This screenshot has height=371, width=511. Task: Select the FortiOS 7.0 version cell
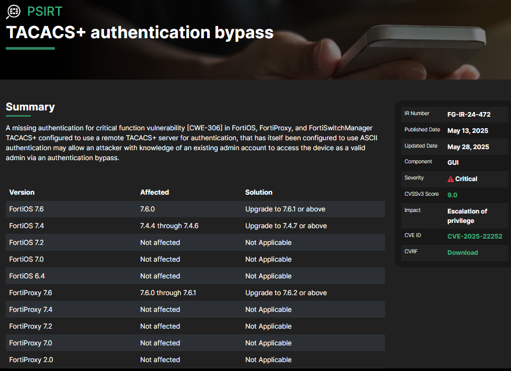26,259
